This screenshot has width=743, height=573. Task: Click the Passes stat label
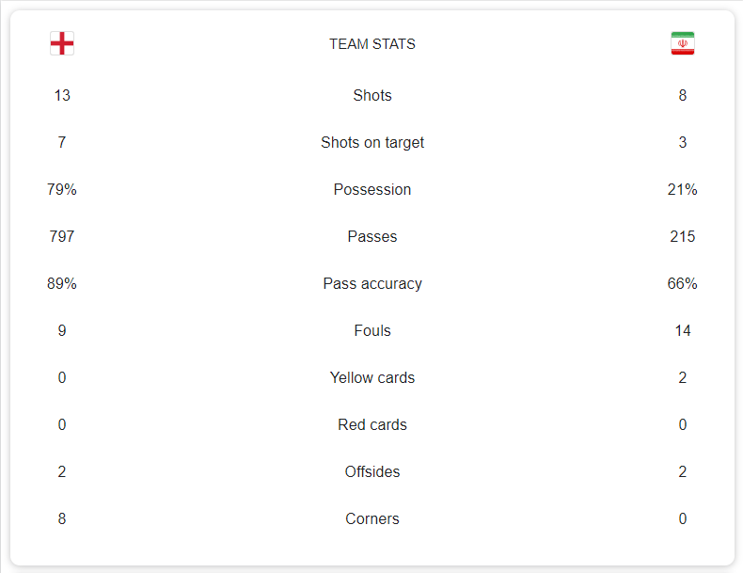pyautogui.click(x=372, y=236)
